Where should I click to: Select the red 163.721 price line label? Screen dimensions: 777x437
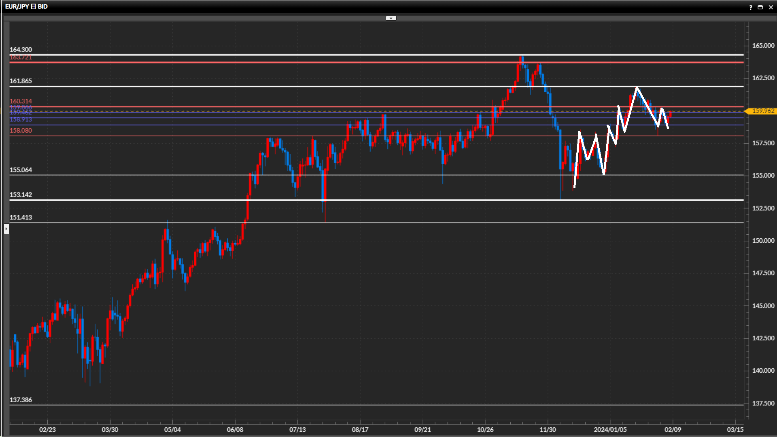(x=21, y=57)
